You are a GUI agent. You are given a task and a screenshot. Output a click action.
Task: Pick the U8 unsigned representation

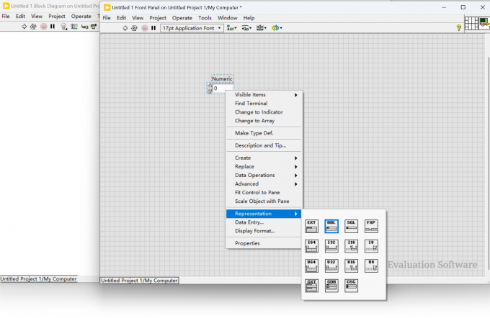tap(371, 266)
